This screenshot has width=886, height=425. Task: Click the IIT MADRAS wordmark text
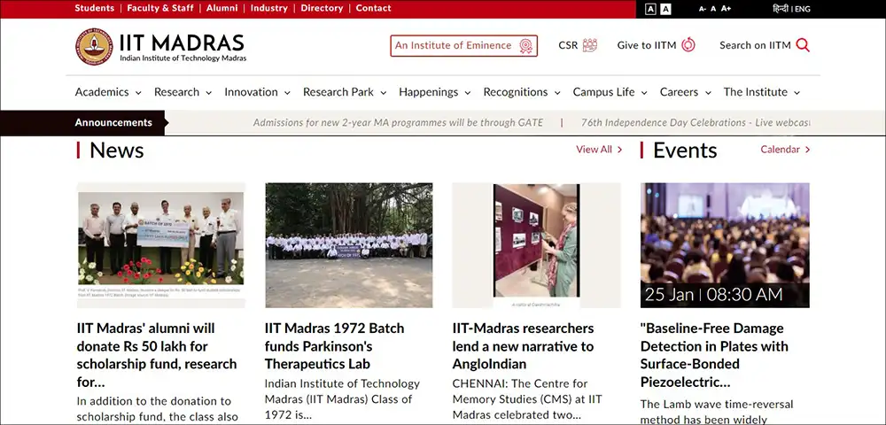click(182, 42)
